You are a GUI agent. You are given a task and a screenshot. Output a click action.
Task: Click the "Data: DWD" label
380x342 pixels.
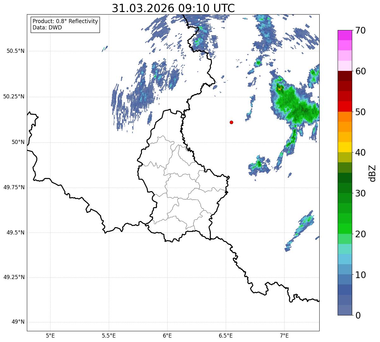coord(47,28)
